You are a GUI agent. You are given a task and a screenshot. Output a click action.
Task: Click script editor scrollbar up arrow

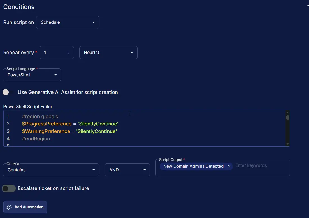[287, 113]
